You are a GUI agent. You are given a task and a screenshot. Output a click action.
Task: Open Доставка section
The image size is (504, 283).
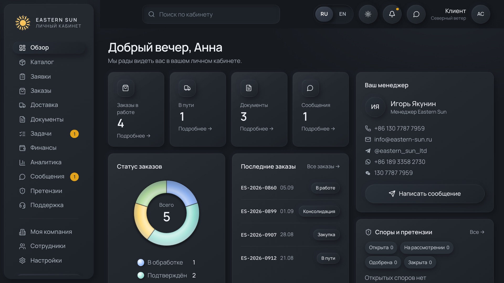tap(49, 105)
